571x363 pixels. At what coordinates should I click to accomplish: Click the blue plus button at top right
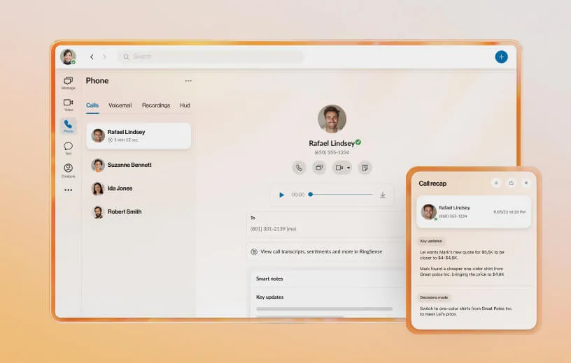[501, 57]
